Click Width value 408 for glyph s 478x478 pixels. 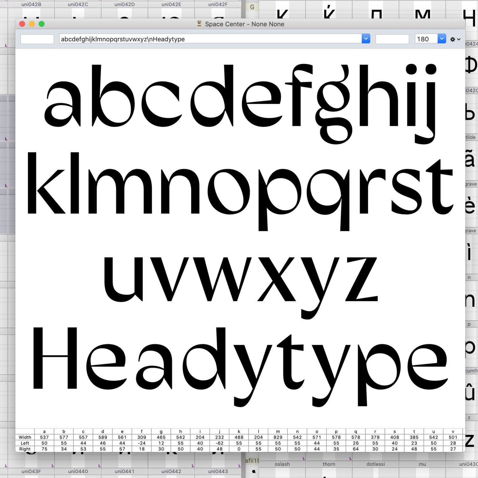(395, 437)
